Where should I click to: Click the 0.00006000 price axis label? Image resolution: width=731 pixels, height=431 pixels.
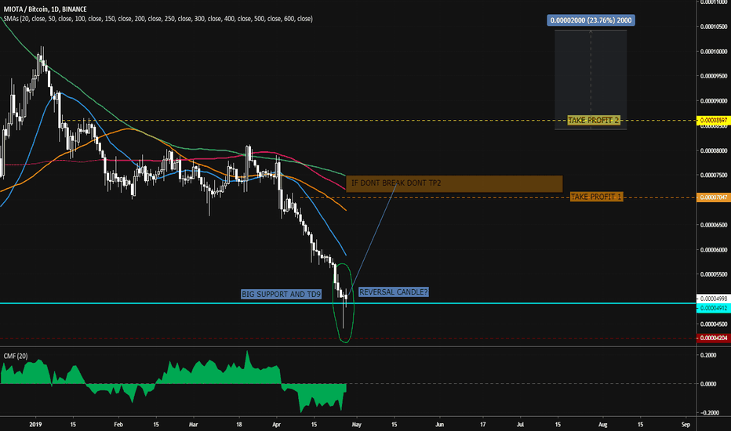click(x=713, y=250)
